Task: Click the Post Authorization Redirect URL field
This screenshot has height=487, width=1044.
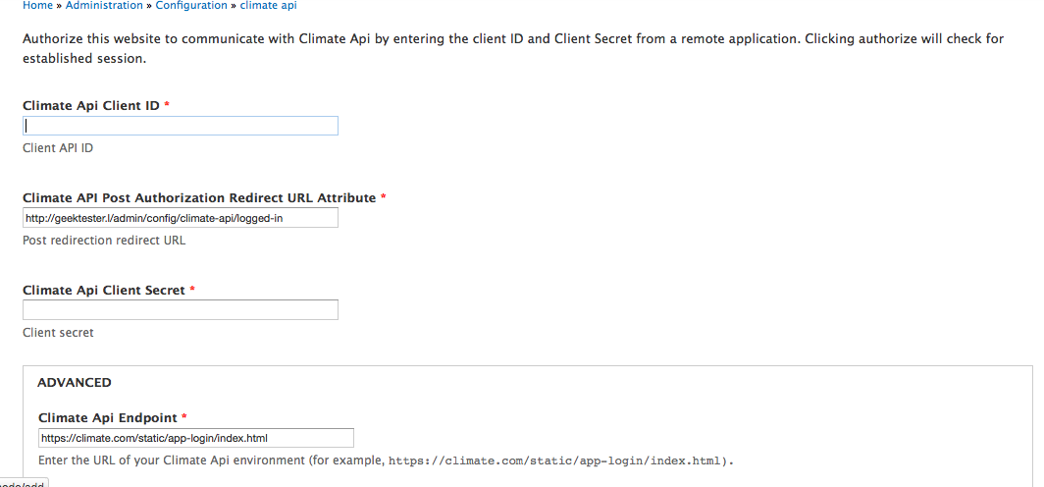Action: point(181,217)
